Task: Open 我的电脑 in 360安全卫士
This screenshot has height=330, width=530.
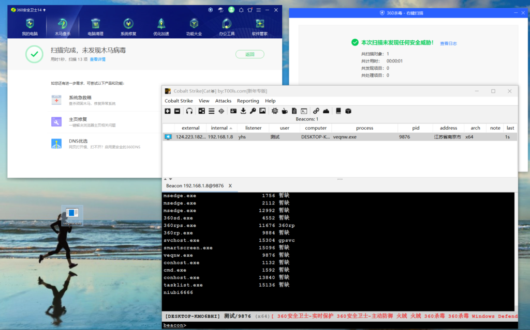Action: coord(30,27)
